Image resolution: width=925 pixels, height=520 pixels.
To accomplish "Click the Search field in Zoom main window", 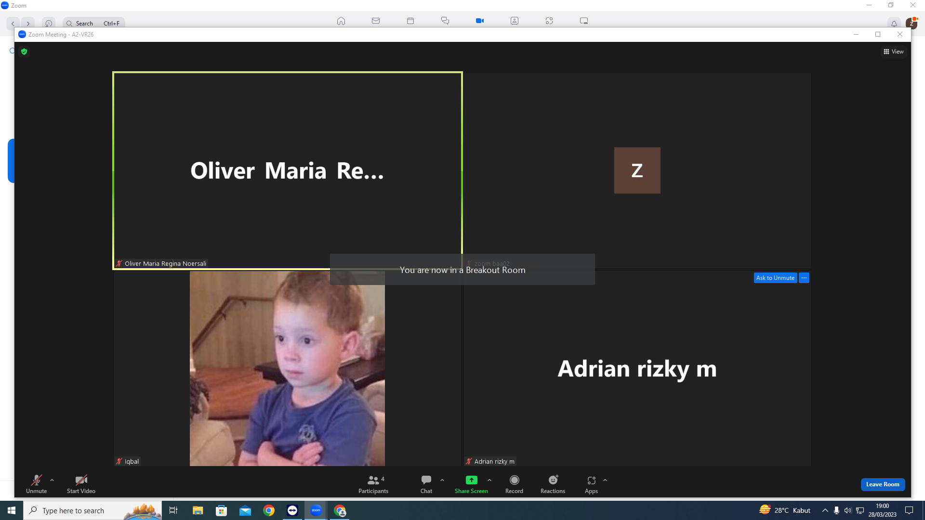I will [x=93, y=23].
